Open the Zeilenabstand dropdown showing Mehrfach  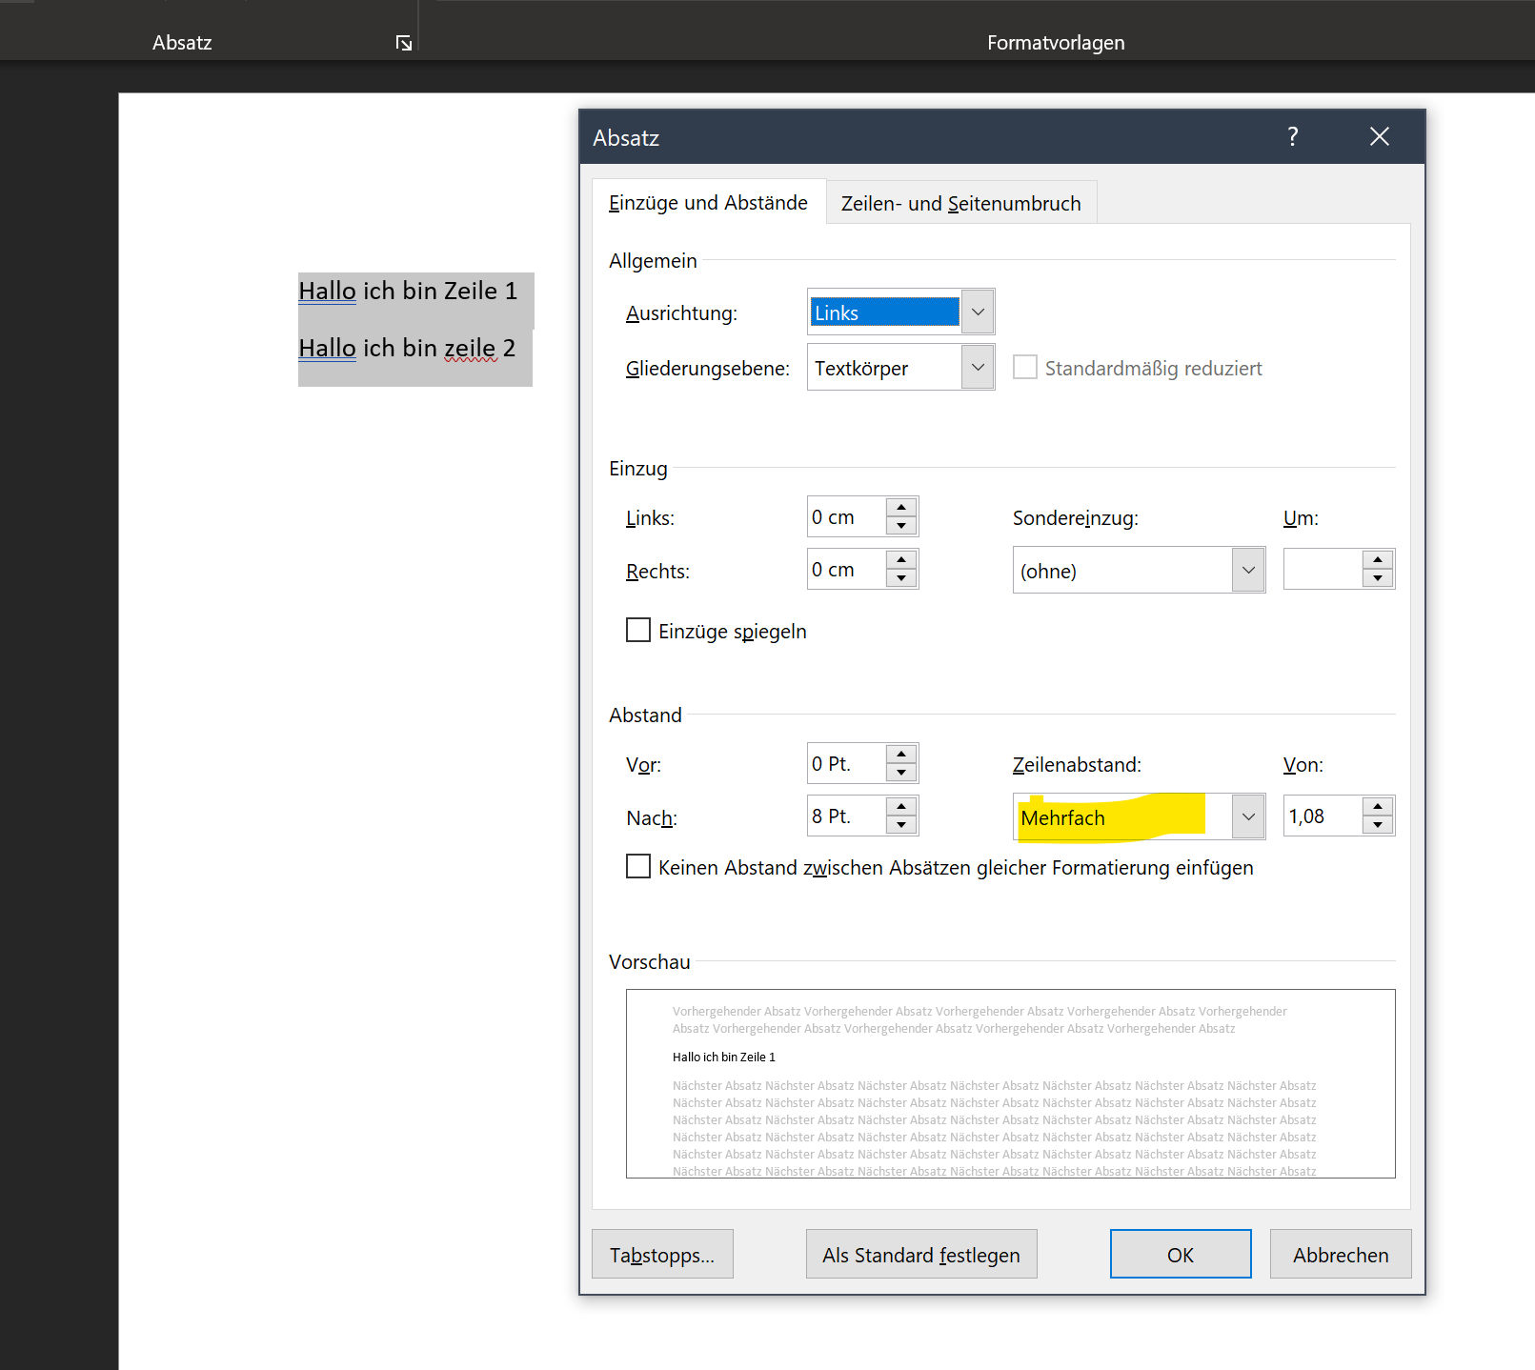tap(1248, 817)
